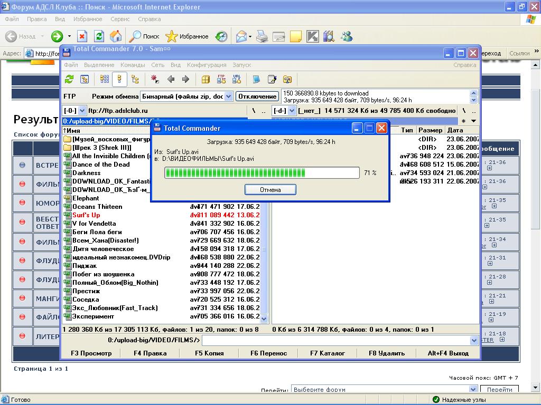
Task: Open the dropdown arrow next to Mail icon
Action: point(250,36)
